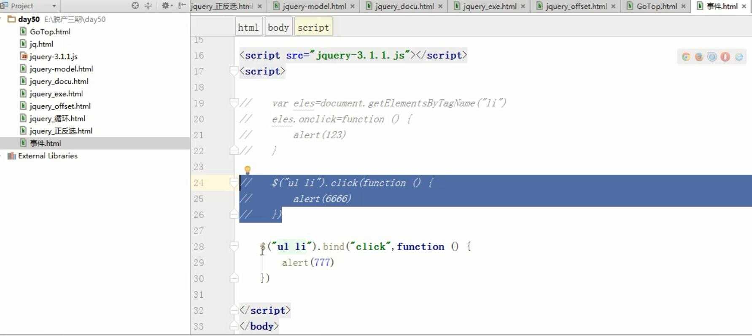Screen dimensions: 752x336
Task: Switch to the jquery_exe.html tab
Action: pos(489,6)
